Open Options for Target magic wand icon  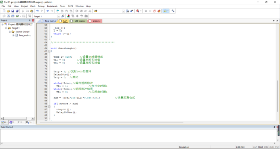(x=63, y=16)
